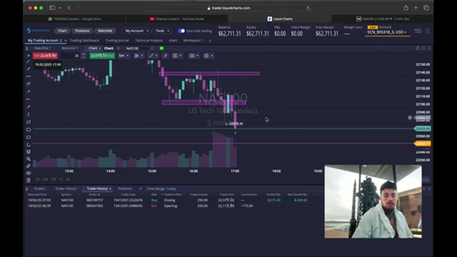Open the Orders tab in bottom panel
Image resolution: width=457 pixels, height=257 pixels.
pos(40,188)
